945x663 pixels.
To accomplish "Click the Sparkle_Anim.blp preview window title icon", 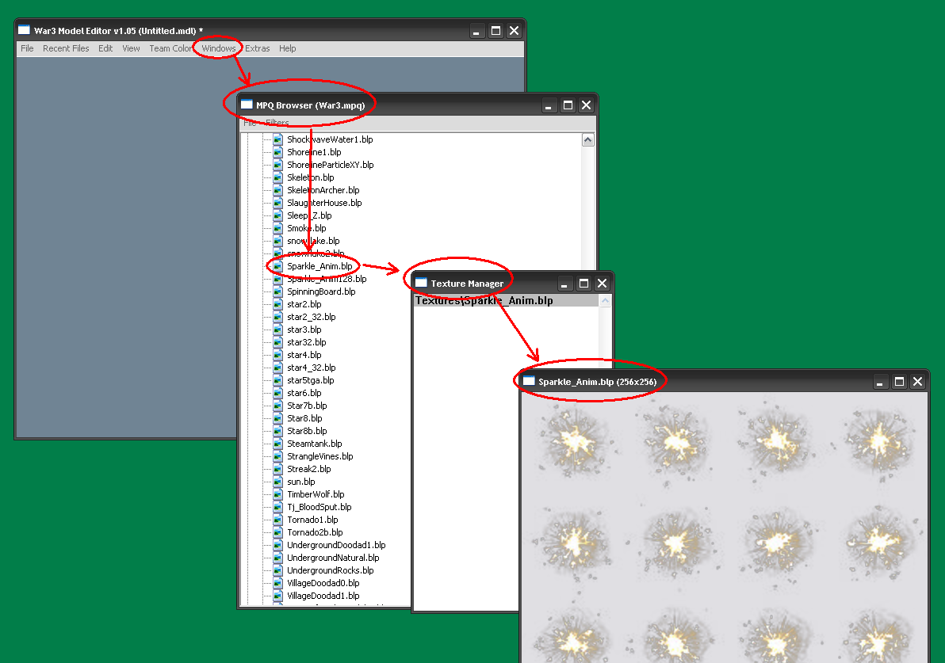I will 529,380.
